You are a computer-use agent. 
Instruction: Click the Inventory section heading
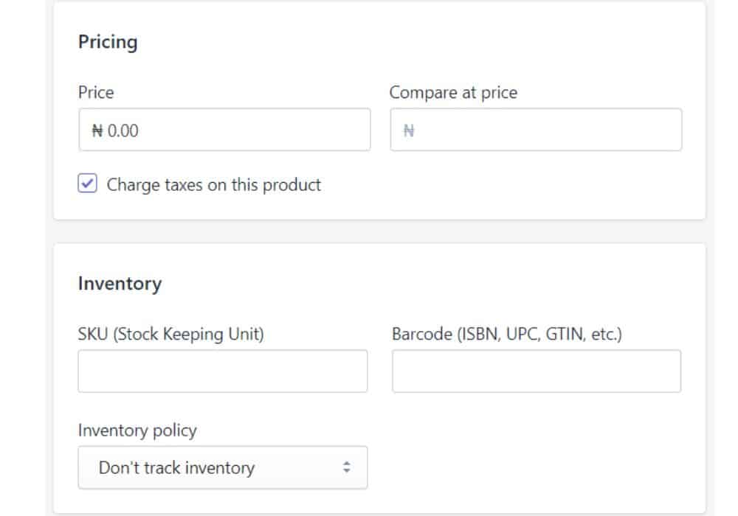(120, 284)
